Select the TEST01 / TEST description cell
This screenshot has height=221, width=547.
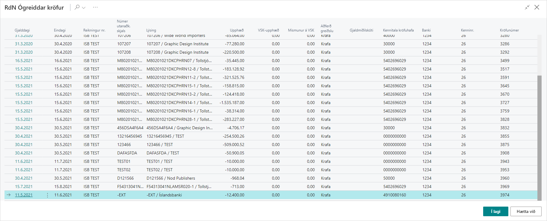pos(159,161)
